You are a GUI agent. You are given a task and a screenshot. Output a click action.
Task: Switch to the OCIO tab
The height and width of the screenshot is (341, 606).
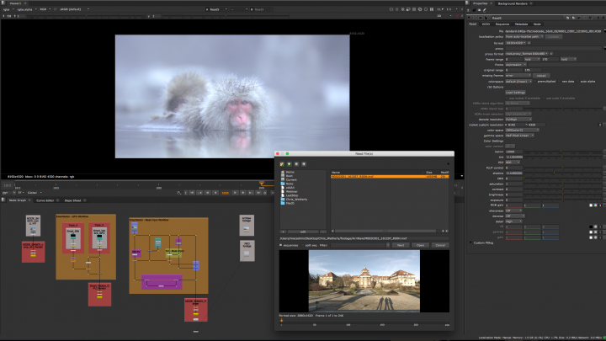486,24
